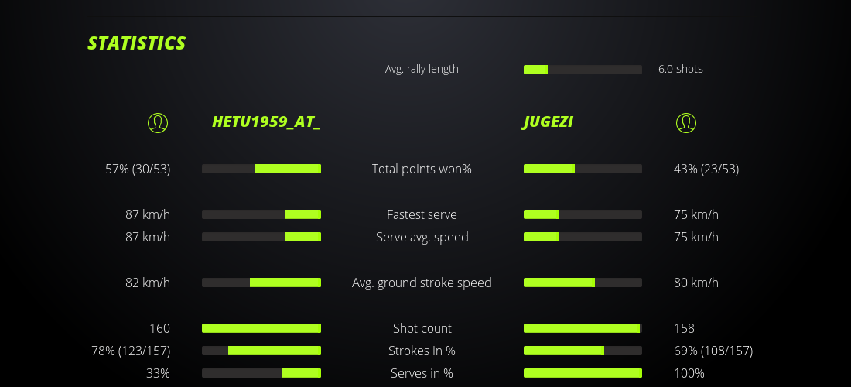Select the Fastest serve label
851x387 pixels.
(x=422, y=214)
